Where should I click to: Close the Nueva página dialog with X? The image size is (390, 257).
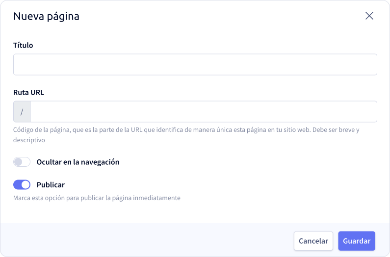pos(369,16)
